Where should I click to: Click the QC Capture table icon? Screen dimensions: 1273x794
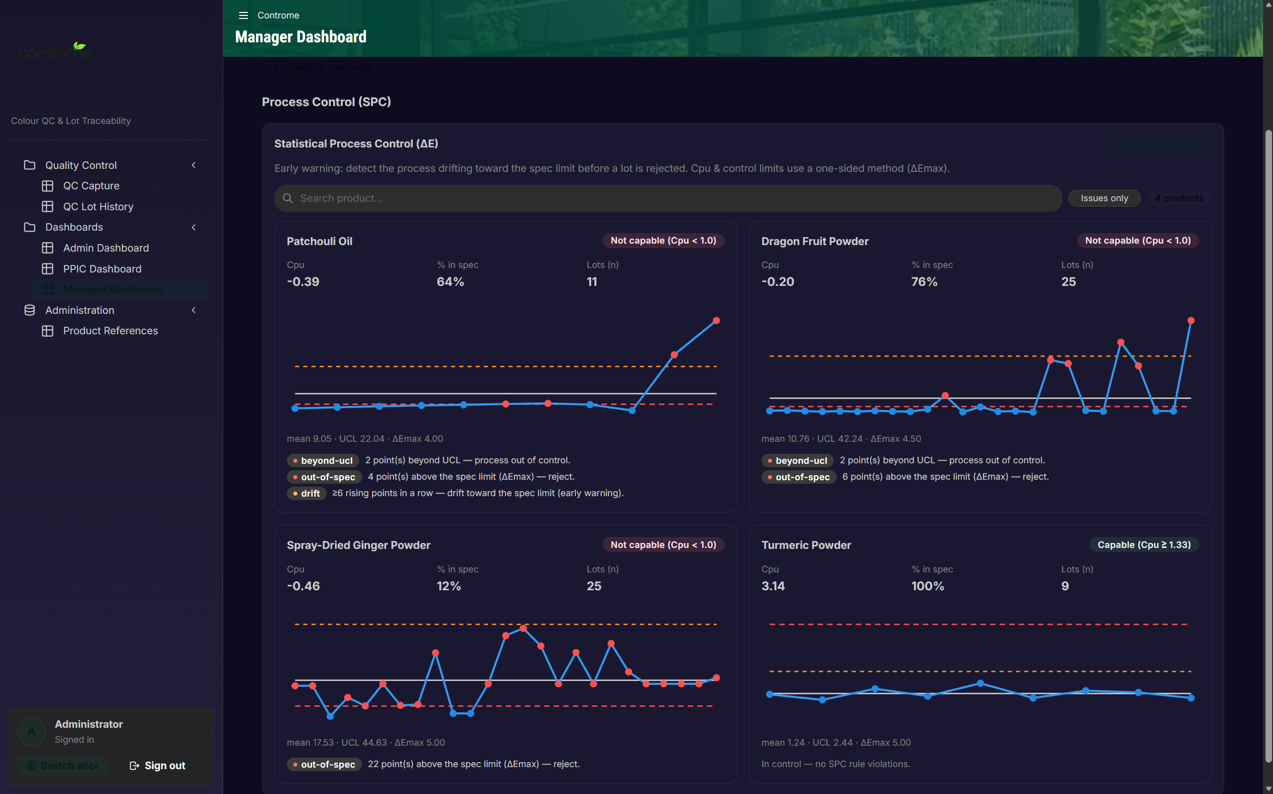point(48,186)
